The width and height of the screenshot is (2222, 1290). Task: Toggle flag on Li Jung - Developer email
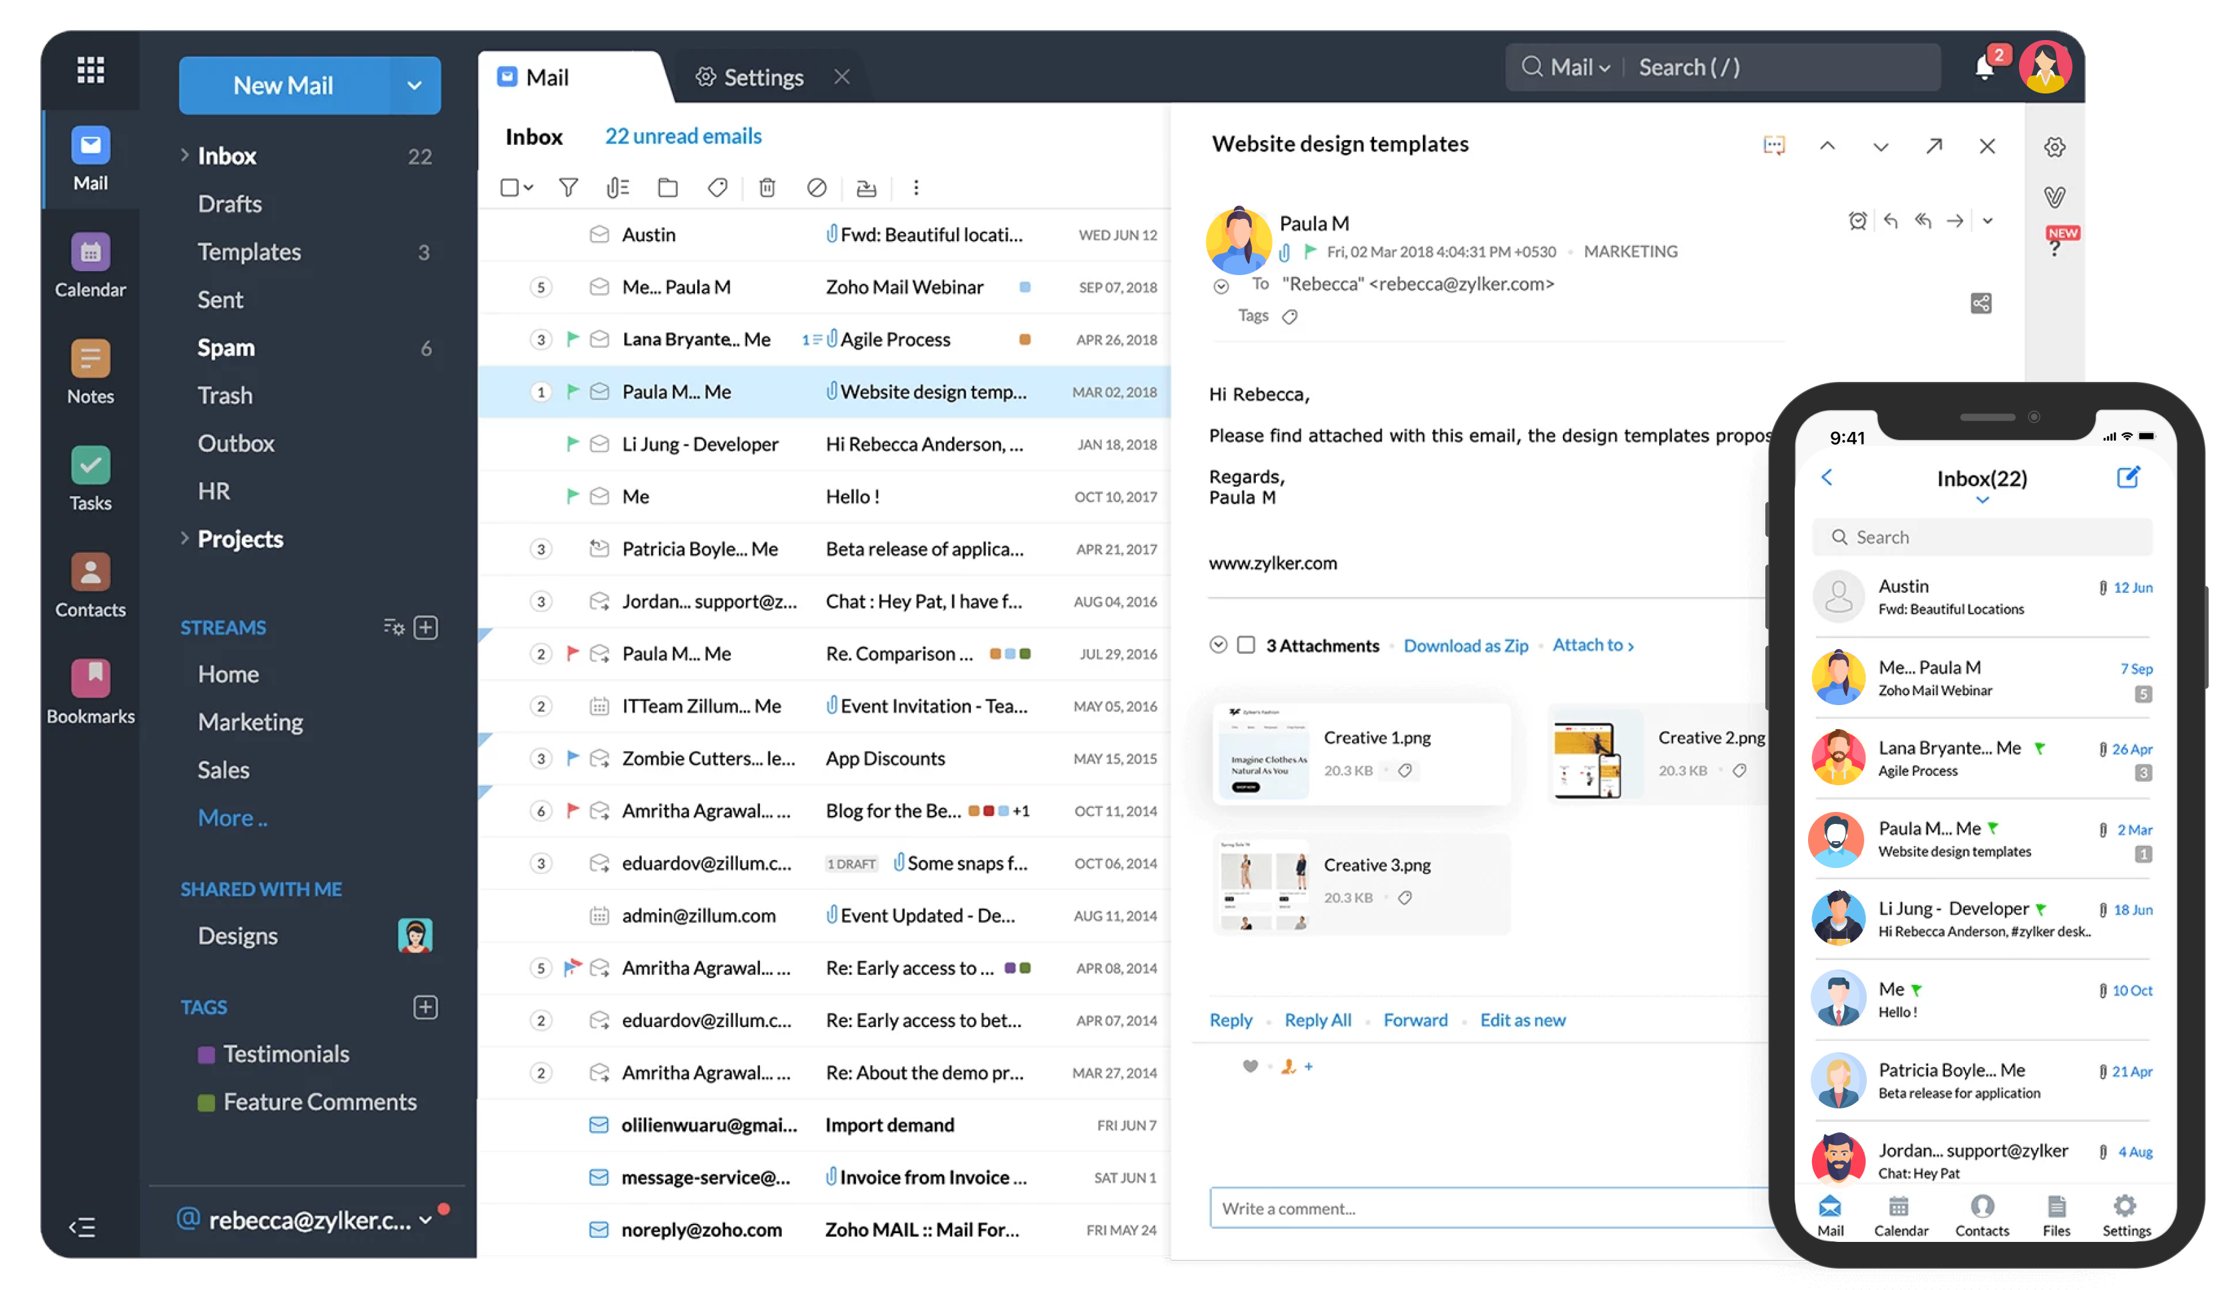coord(572,443)
